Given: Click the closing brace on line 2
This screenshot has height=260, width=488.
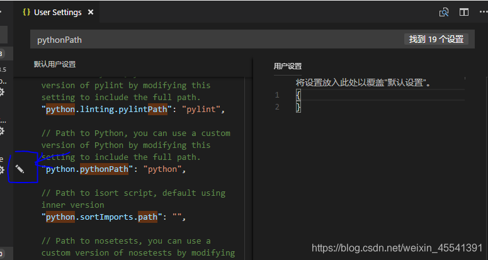Looking at the screenshot, I should click(298, 107).
